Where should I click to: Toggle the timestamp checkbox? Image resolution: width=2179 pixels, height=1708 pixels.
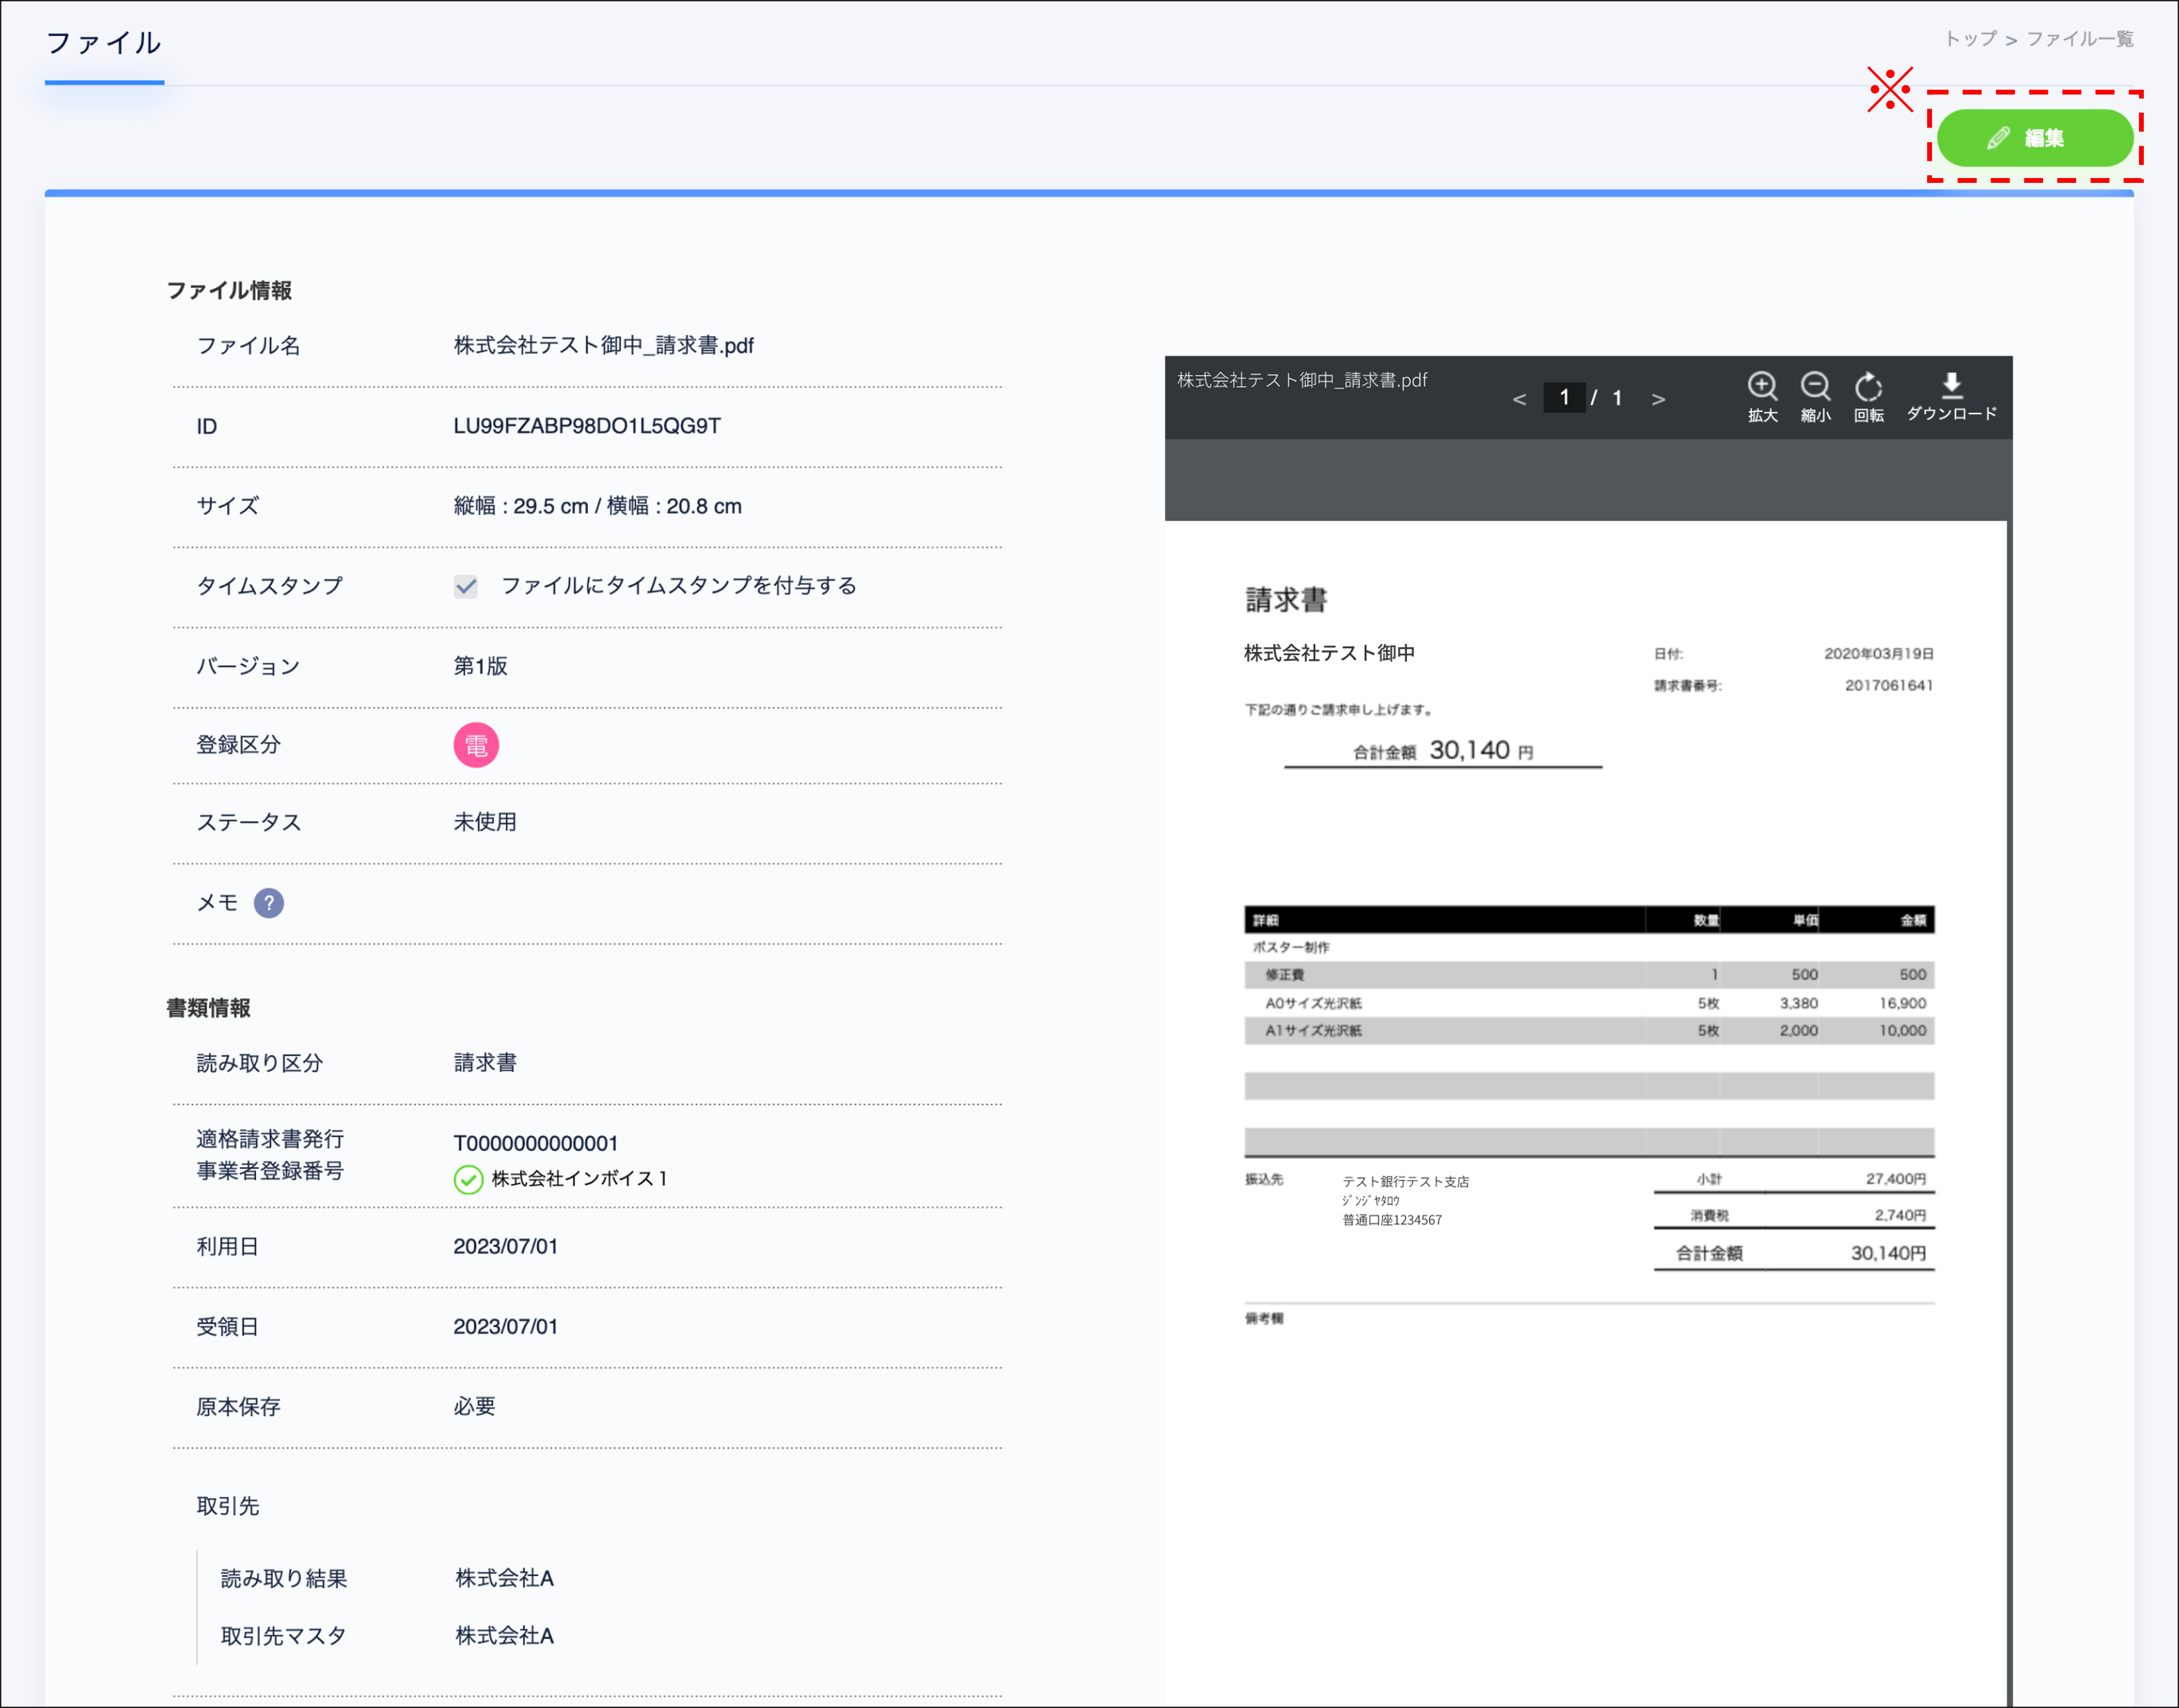466,586
